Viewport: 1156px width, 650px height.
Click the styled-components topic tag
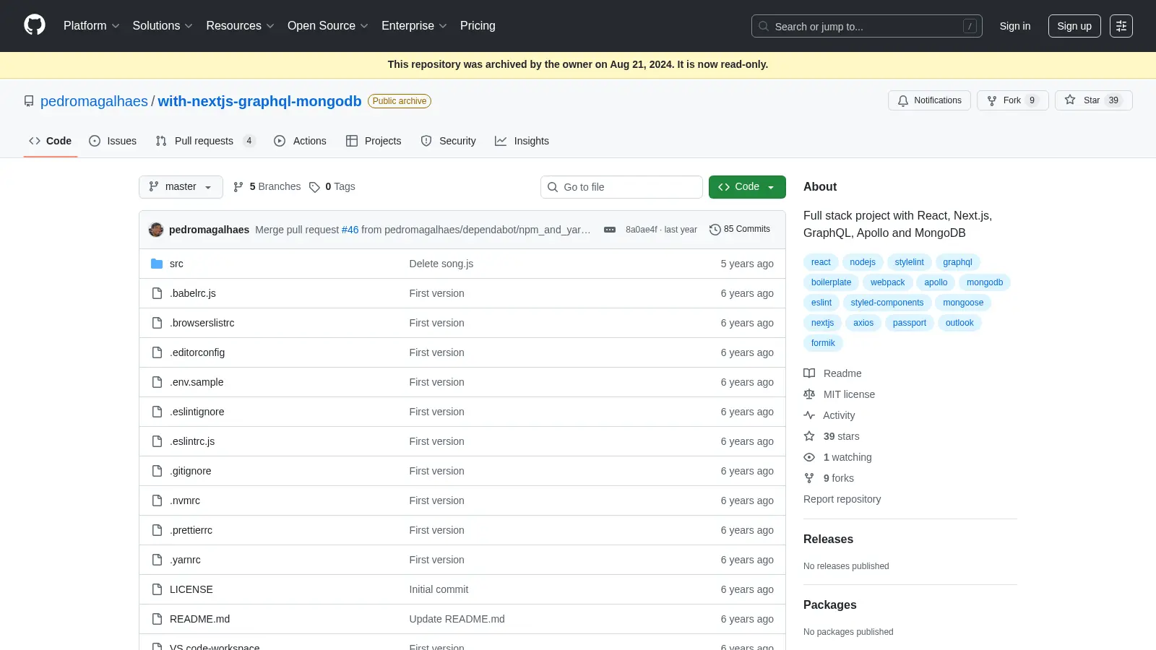[887, 303]
